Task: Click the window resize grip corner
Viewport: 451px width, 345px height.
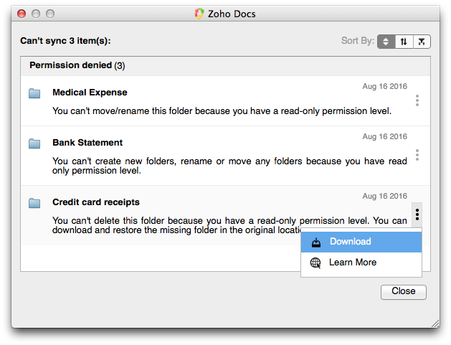Action: pos(435,323)
